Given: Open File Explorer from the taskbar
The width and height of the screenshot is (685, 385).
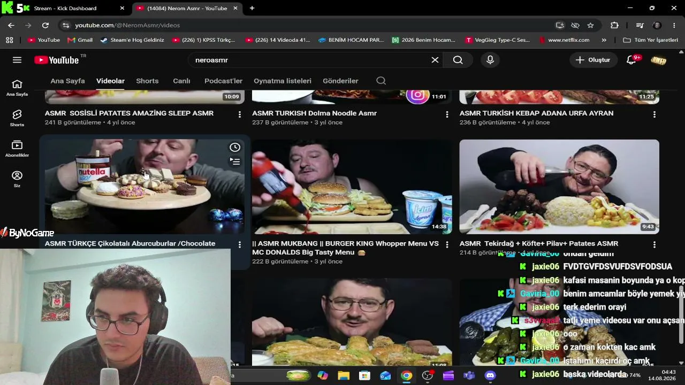Looking at the screenshot, I should (x=343, y=375).
